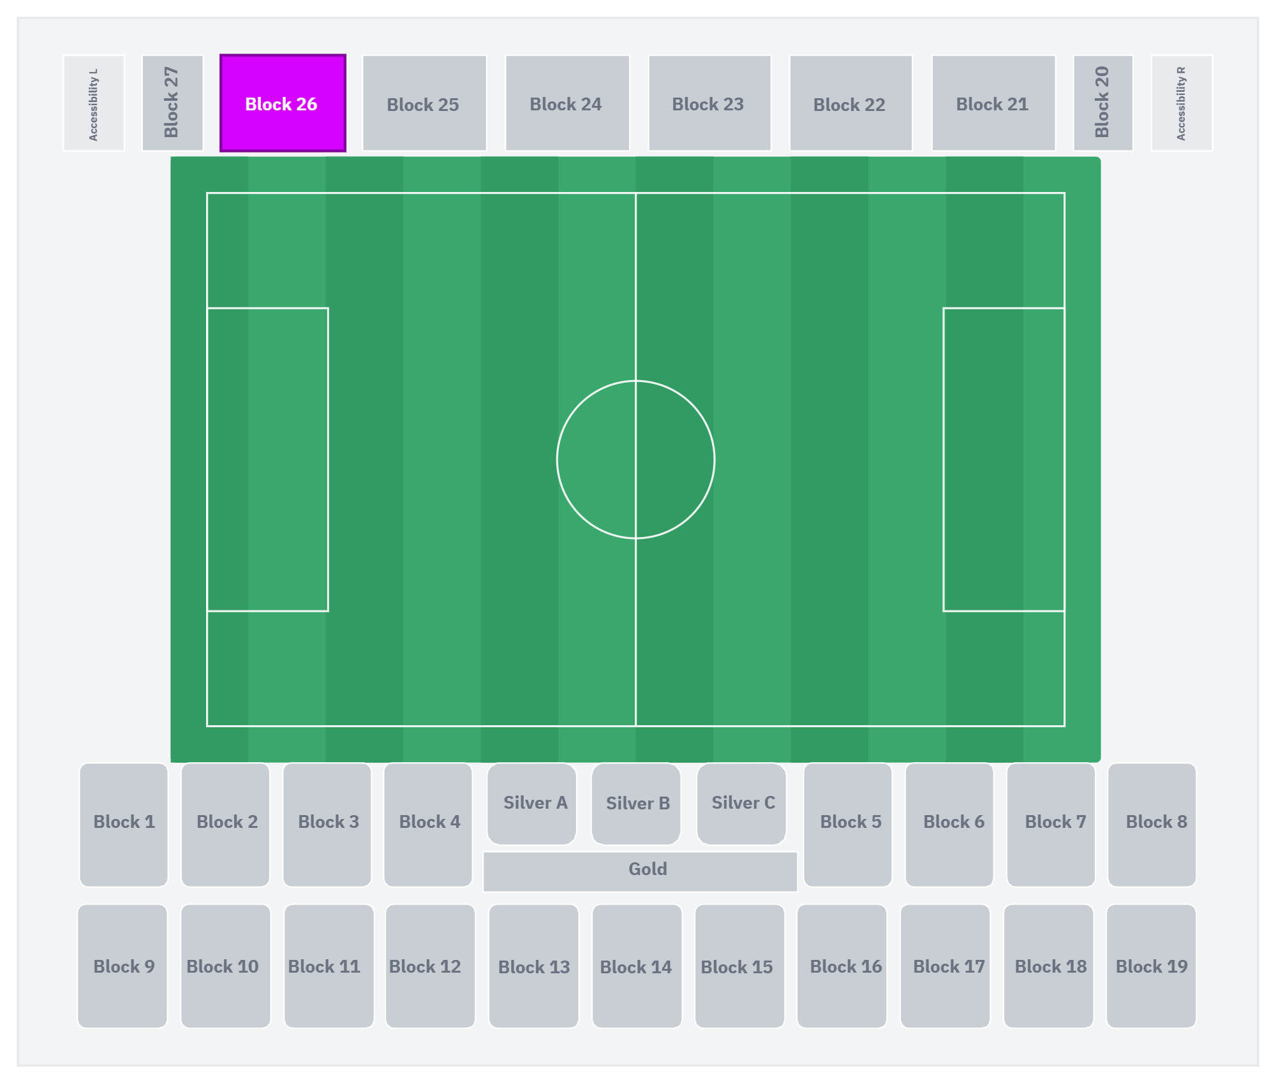Select Block 23 near the halfway line
The image size is (1276, 1083).
coord(709,103)
